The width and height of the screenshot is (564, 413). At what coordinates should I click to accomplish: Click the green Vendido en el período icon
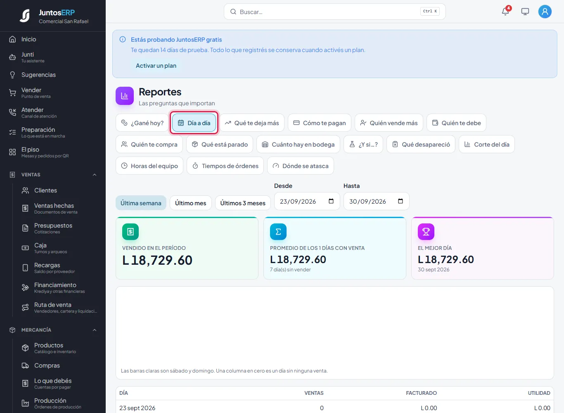(x=130, y=232)
